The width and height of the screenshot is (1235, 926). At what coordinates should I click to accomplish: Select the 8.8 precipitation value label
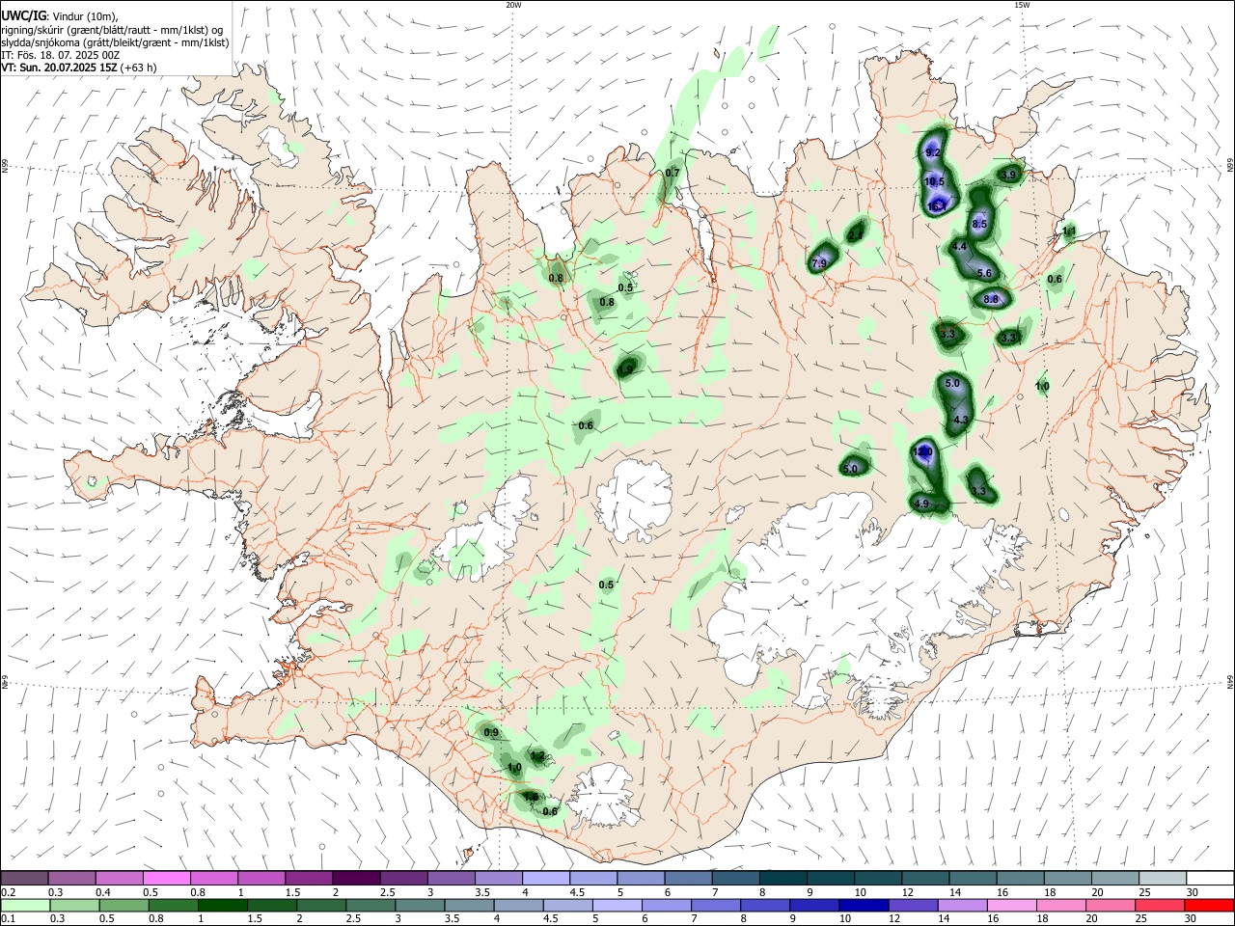click(991, 299)
